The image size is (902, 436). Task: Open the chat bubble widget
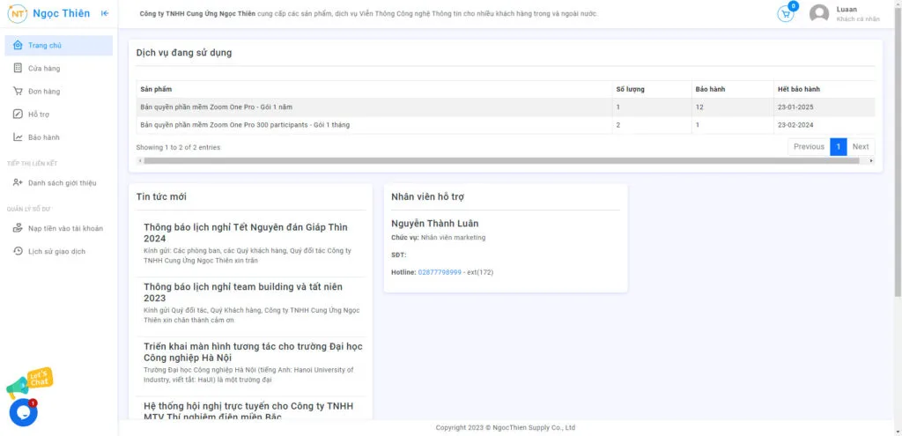(23, 412)
